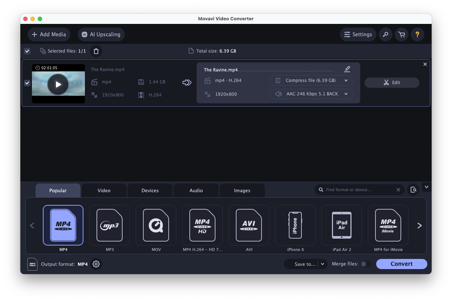Click the key activation icon
The height and width of the screenshot is (301, 452).
[x=386, y=34]
